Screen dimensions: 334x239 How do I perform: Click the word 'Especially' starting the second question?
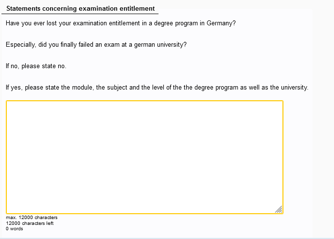(x=21, y=45)
